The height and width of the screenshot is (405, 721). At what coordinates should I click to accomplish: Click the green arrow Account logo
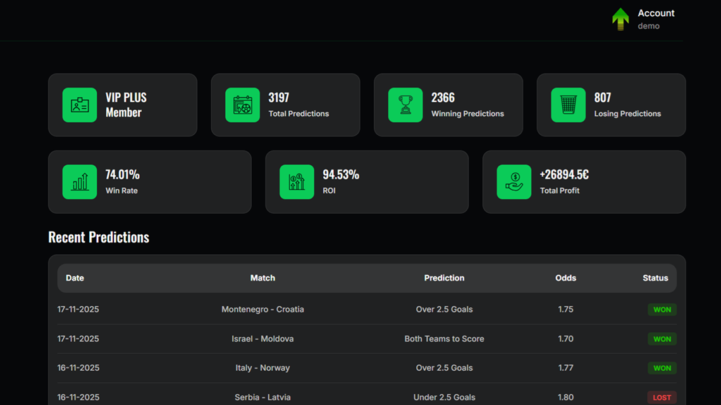pyautogui.click(x=620, y=19)
